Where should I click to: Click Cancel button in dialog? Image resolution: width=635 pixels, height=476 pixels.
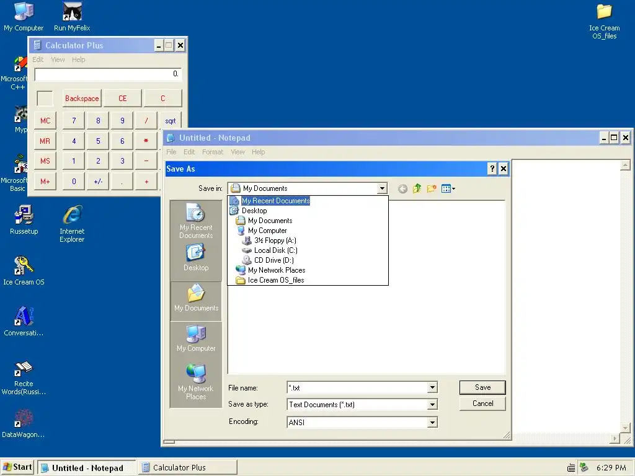(482, 403)
